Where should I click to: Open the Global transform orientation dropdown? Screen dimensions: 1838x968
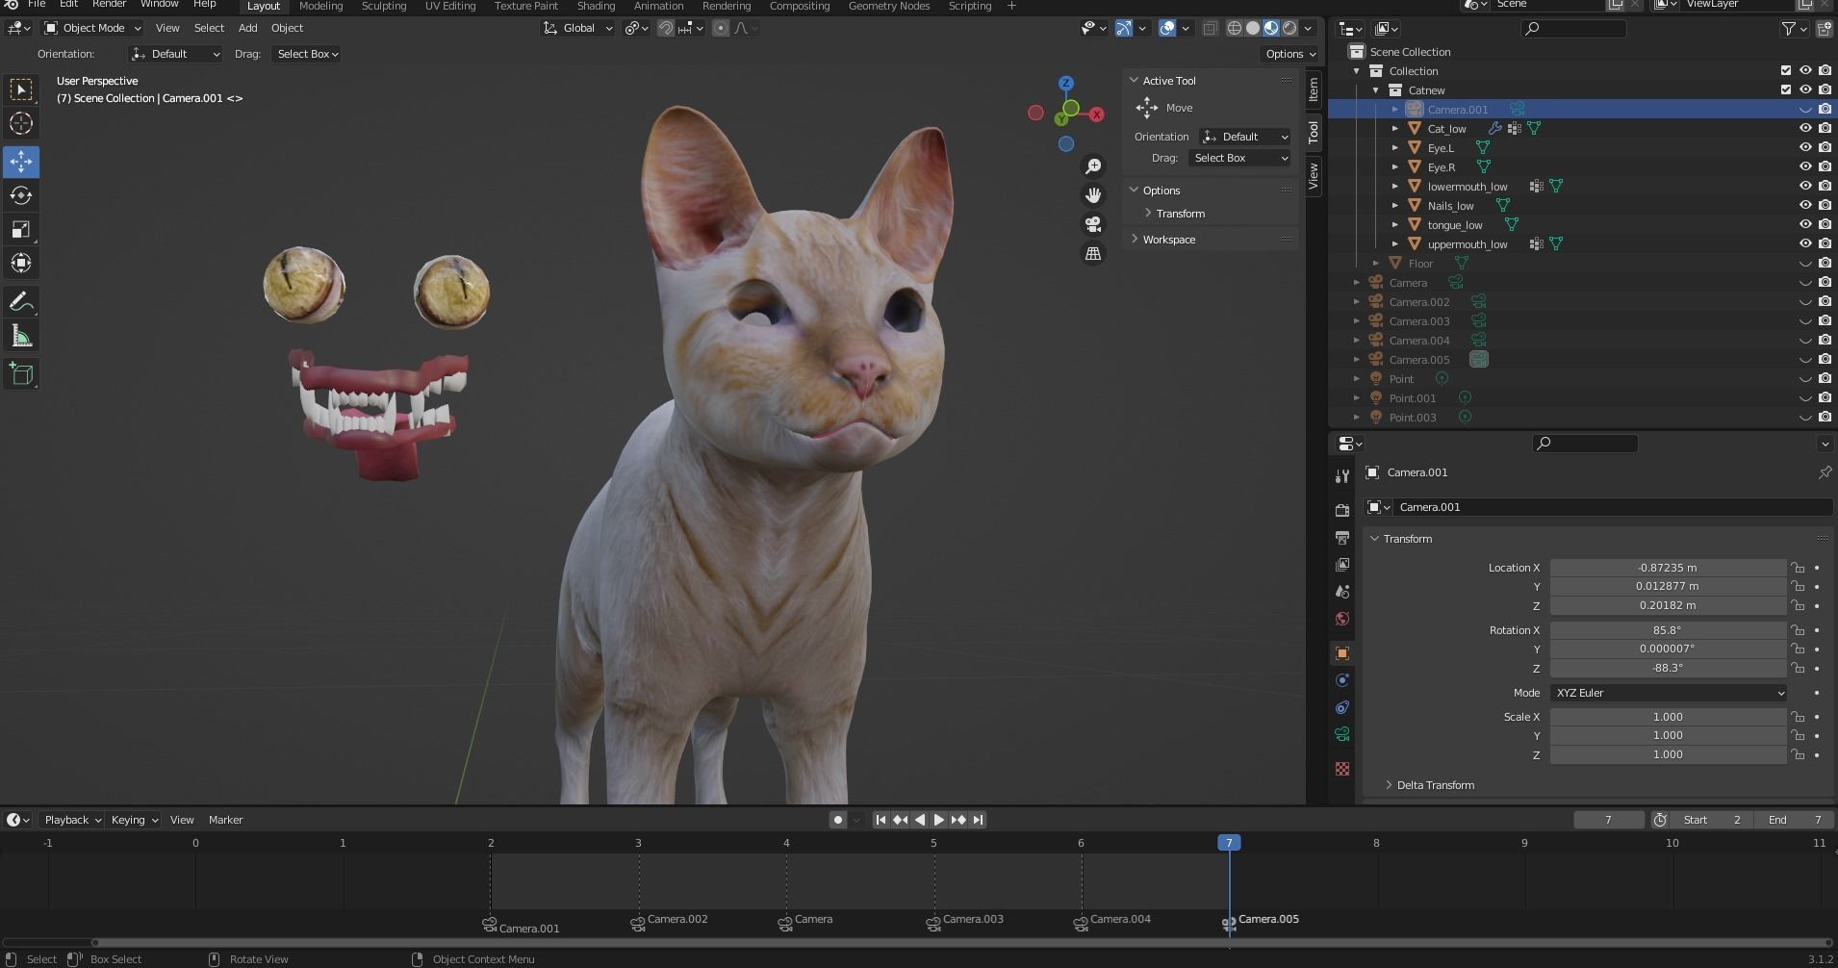point(577,28)
